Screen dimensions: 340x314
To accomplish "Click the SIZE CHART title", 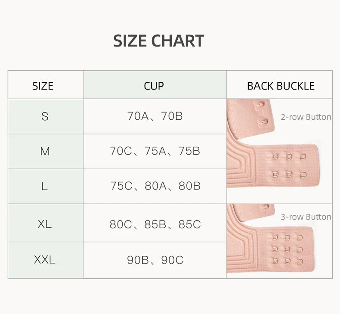I will [x=158, y=41].
